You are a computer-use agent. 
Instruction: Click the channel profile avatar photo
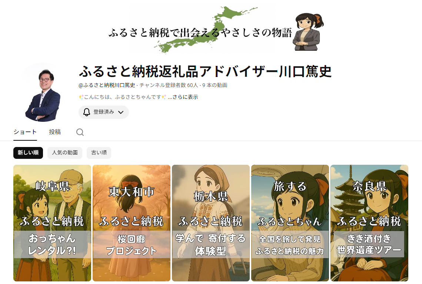pyautogui.click(x=43, y=93)
